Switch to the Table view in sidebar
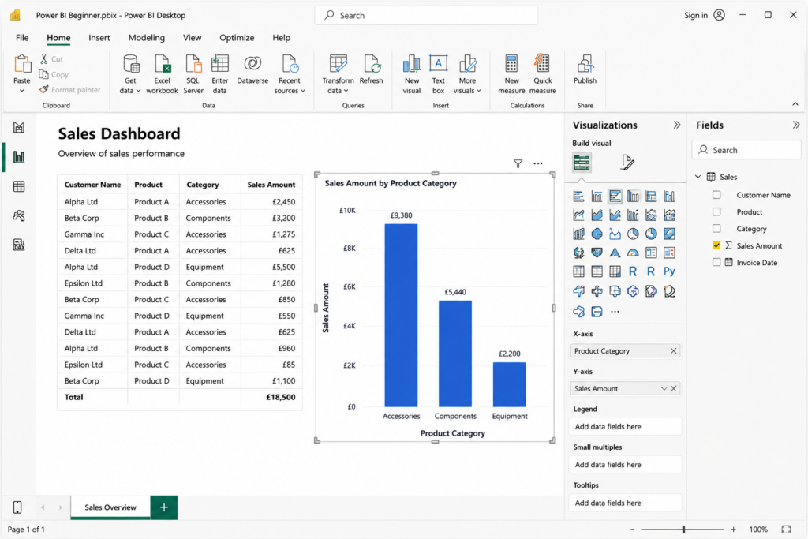Screen dimensions: 808x539 click(x=19, y=186)
